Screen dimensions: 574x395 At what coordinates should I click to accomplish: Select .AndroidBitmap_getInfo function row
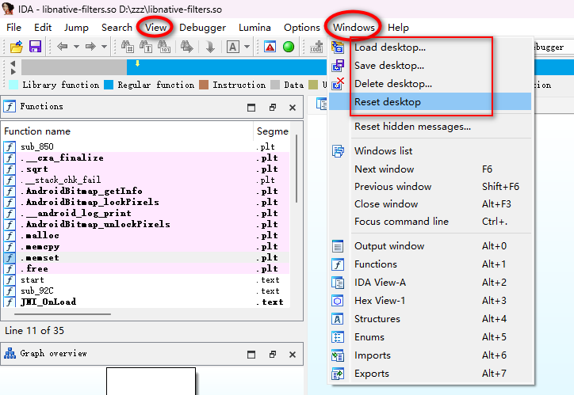click(146, 191)
